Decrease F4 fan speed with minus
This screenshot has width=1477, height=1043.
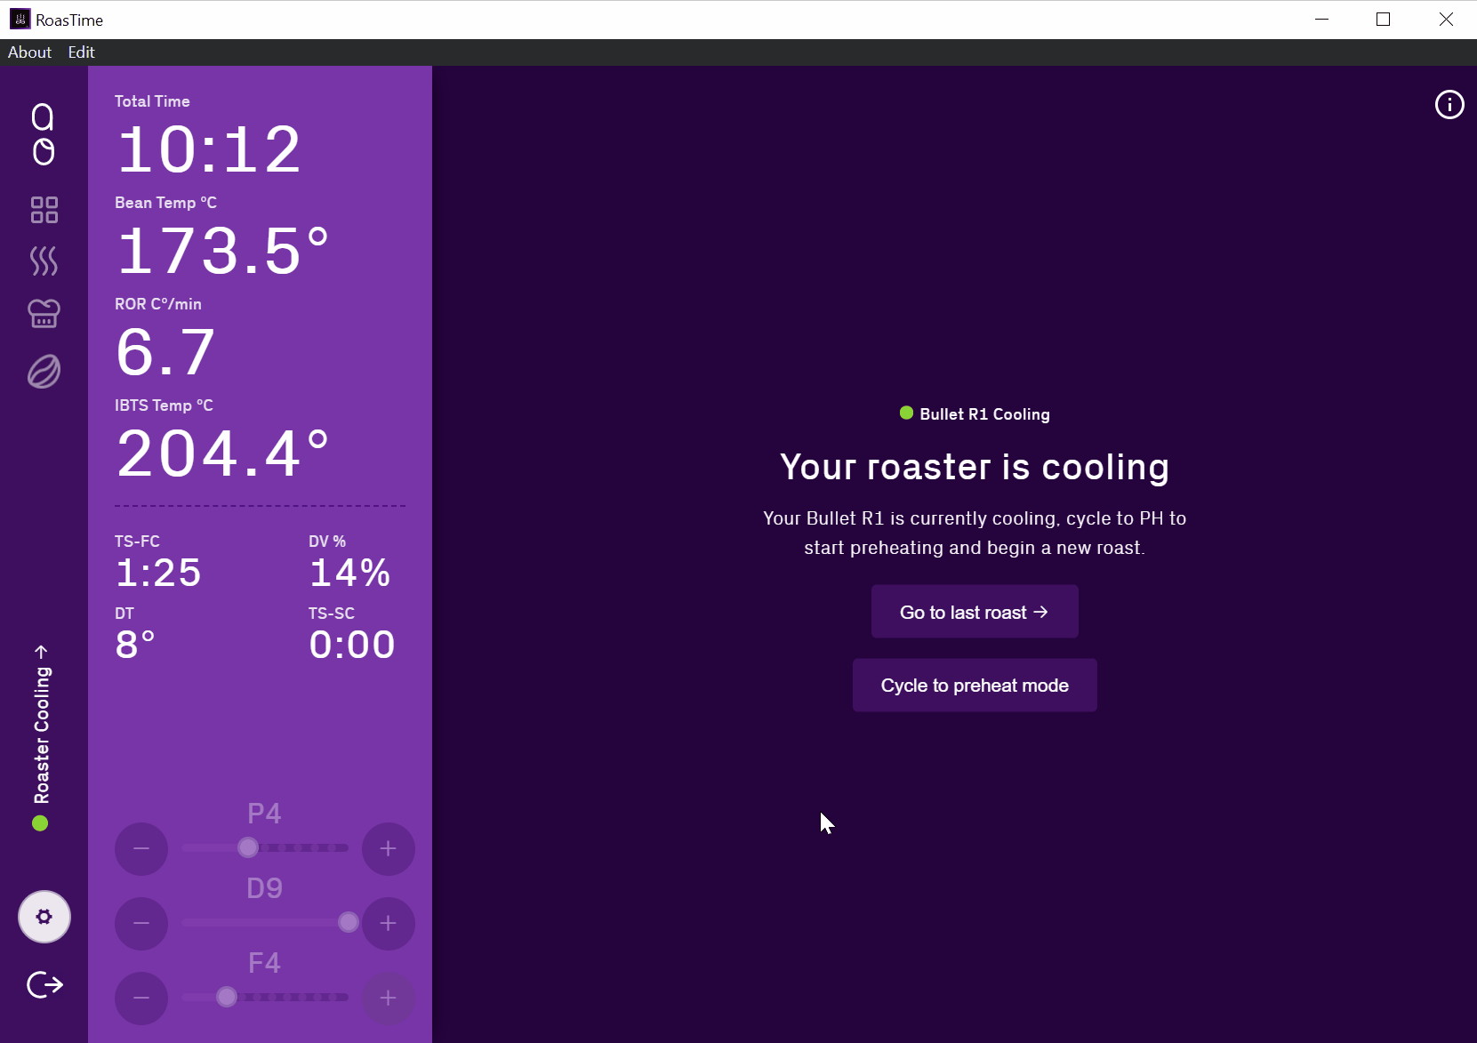(141, 999)
